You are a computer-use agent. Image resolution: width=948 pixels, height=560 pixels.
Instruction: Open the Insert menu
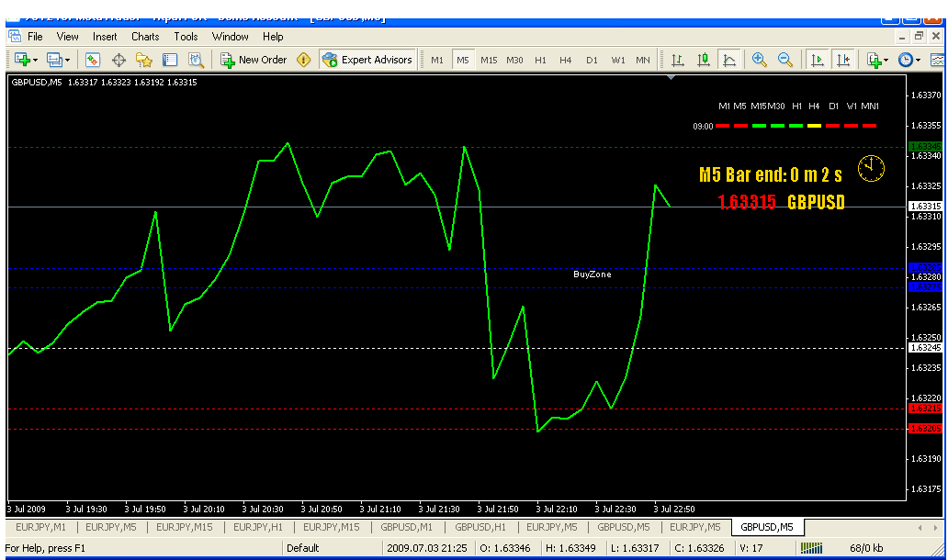[105, 37]
